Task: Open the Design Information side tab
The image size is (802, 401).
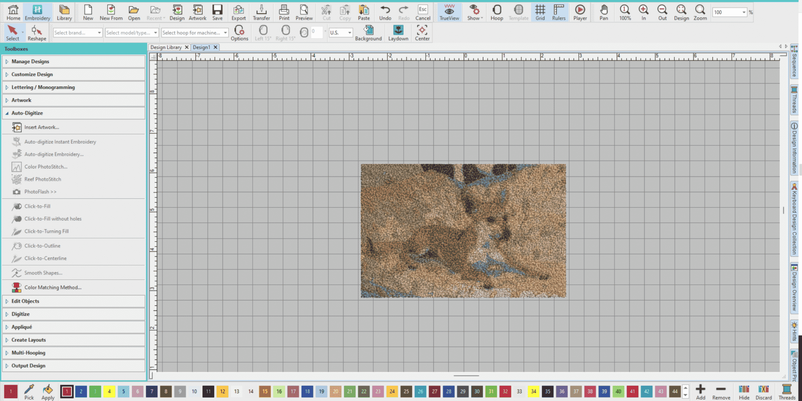Action: click(x=794, y=148)
